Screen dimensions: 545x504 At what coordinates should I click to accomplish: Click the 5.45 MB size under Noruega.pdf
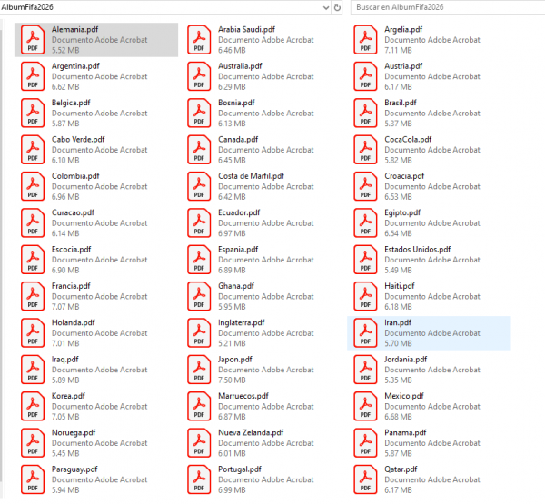(65, 454)
